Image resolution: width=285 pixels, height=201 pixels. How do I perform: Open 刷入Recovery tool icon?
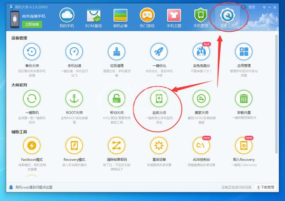pos(244,146)
